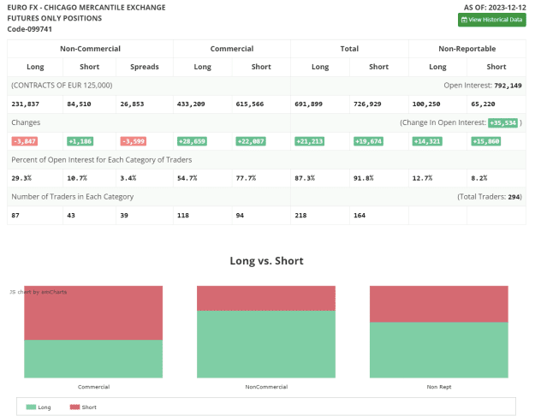Click Non-Reportable Short value 65,220
535x416 pixels.
pyautogui.click(x=483, y=104)
